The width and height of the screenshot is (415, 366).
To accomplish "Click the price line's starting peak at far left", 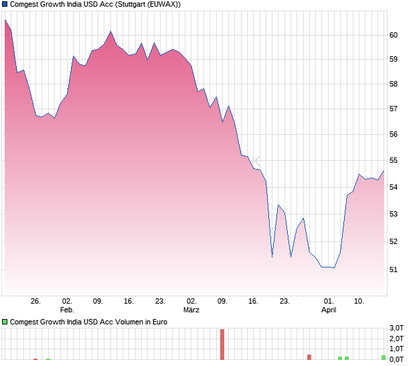I will click(x=5, y=20).
